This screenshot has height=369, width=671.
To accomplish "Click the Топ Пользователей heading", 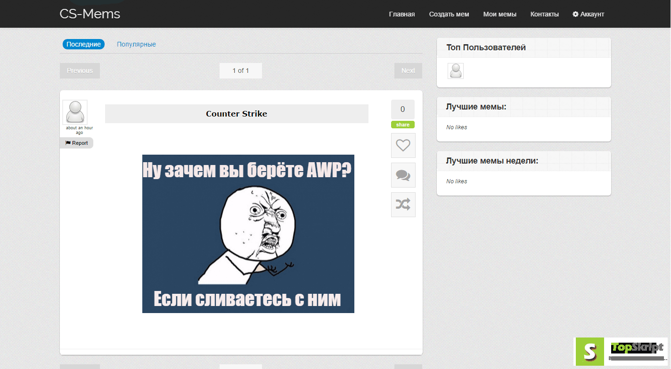I will (x=486, y=47).
